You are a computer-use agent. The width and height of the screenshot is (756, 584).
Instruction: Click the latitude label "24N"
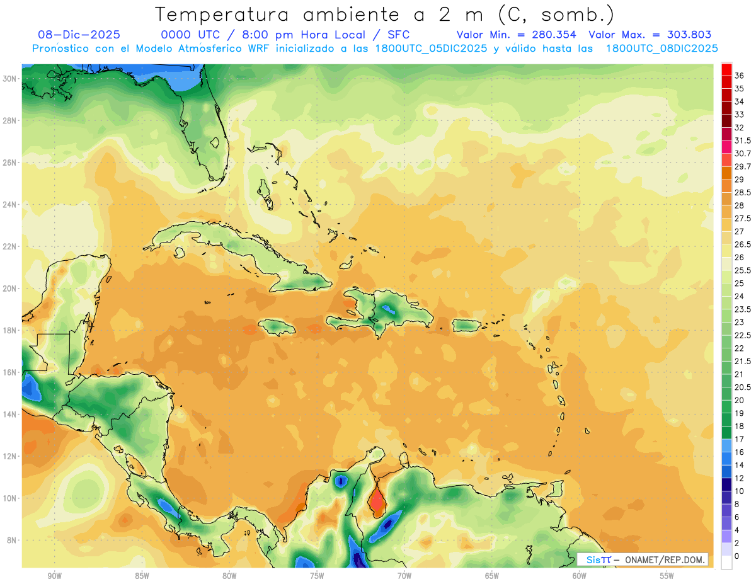pyautogui.click(x=9, y=205)
